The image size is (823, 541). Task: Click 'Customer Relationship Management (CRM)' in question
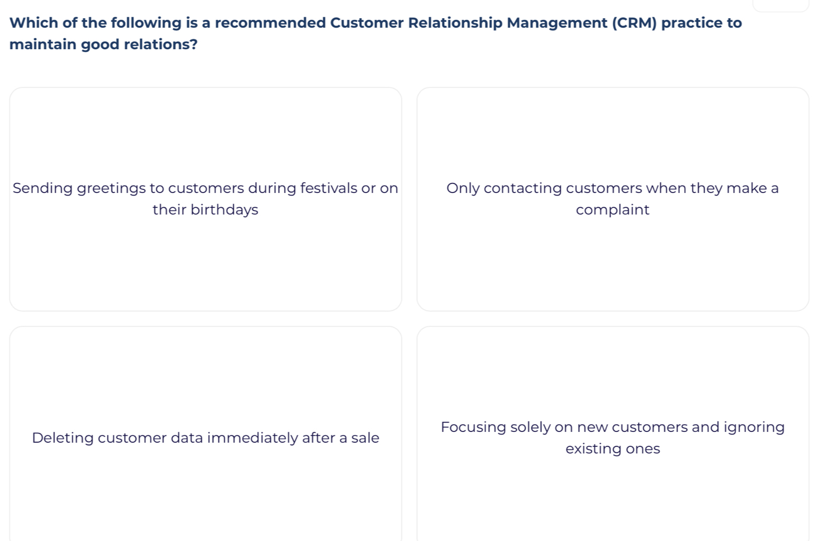pyautogui.click(x=493, y=23)
